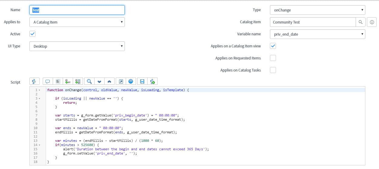Click the replace all icon
The height and width of the screenshot is (169, 379).
click(x=78, y=81)
